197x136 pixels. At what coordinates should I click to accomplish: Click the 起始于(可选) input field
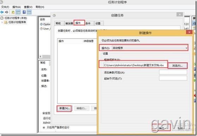[173, 78]
